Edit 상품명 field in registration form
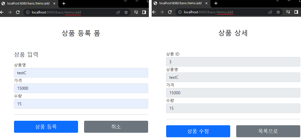 click(x=81, y=73)
